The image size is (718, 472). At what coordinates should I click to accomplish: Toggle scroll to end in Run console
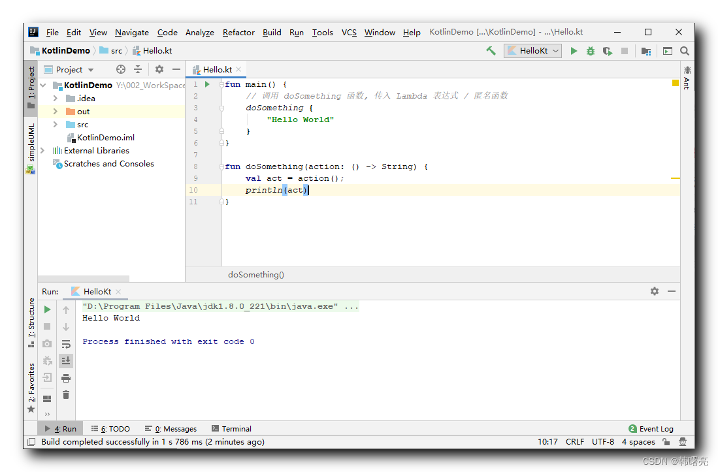pyautogui.click(x=66, y=361)
